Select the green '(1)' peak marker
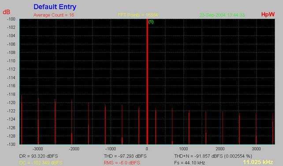 151,22
